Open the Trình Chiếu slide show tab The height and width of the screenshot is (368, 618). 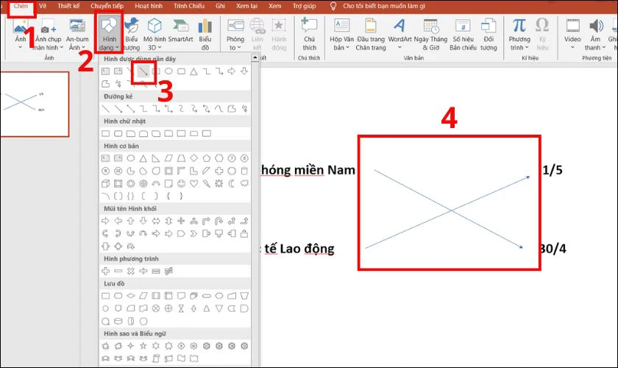189,6
